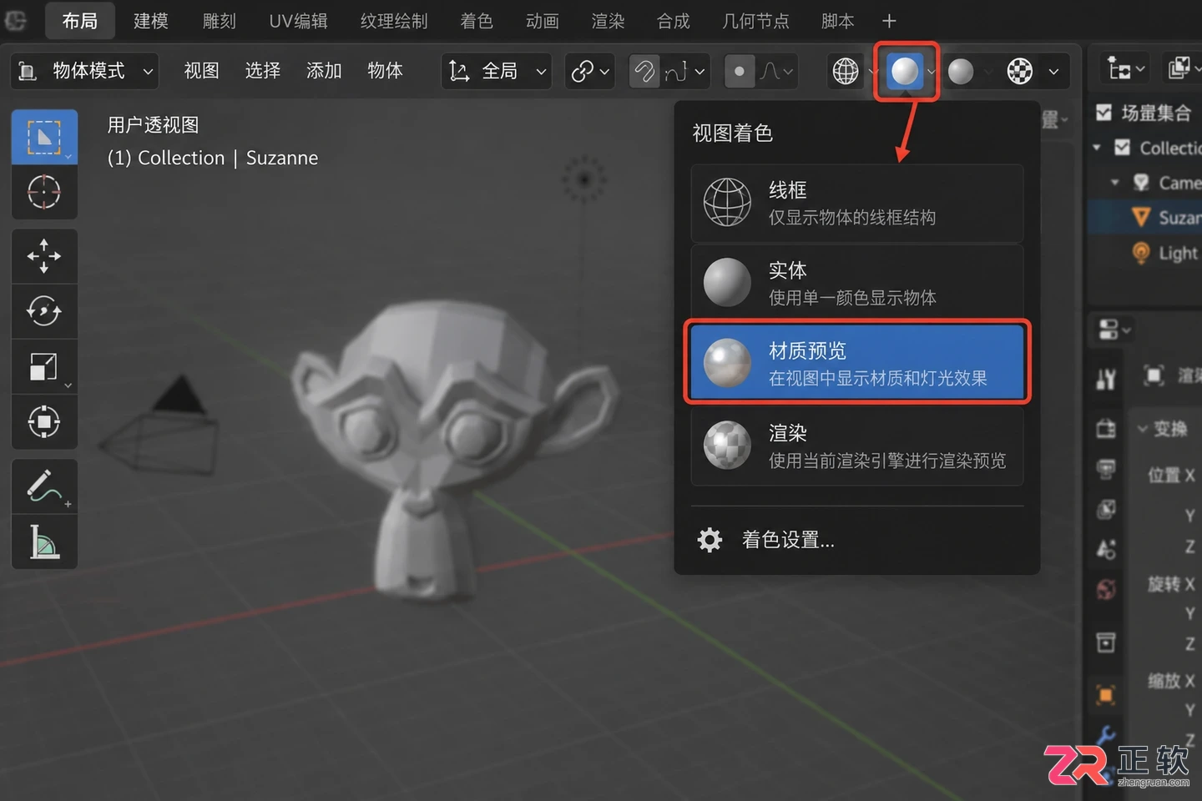Screen dimensions: 1202x801
Task: Open the 物体 object menu
Action: [385, 71]
